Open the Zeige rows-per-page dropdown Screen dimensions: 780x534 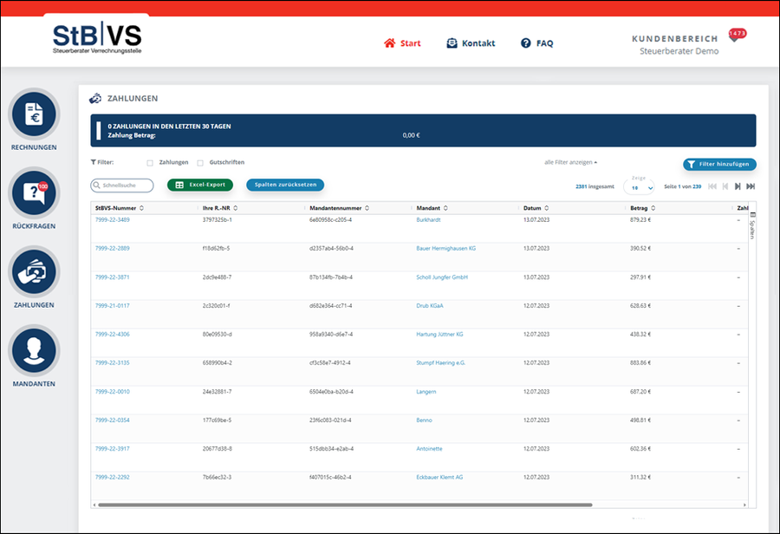pos(640,187)
